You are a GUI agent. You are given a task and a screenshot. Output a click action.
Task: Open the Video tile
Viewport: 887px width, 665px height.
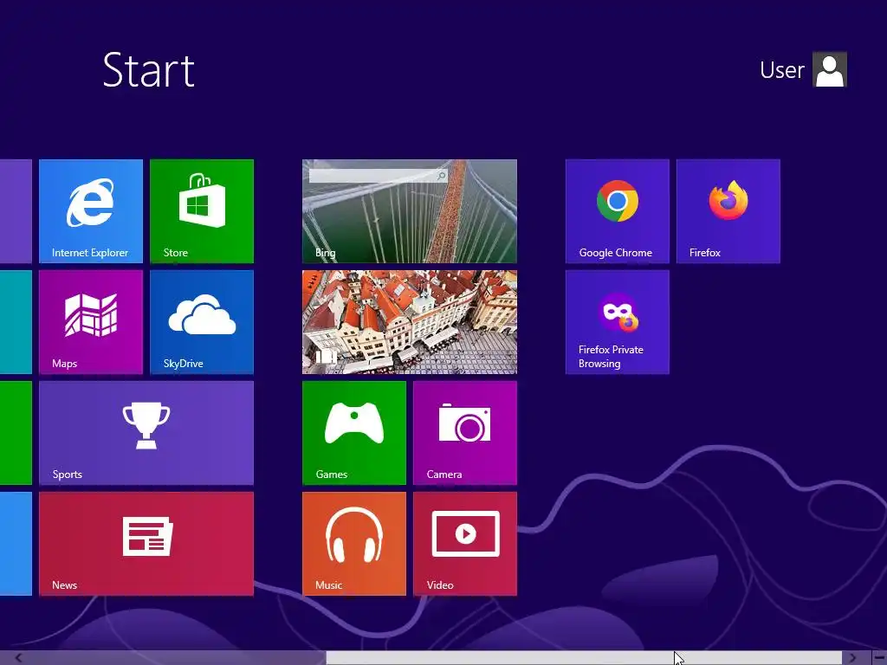click(465, 544)
